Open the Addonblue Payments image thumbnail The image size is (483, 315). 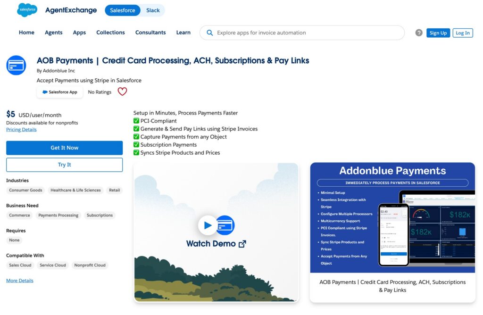tap(392, 218)
